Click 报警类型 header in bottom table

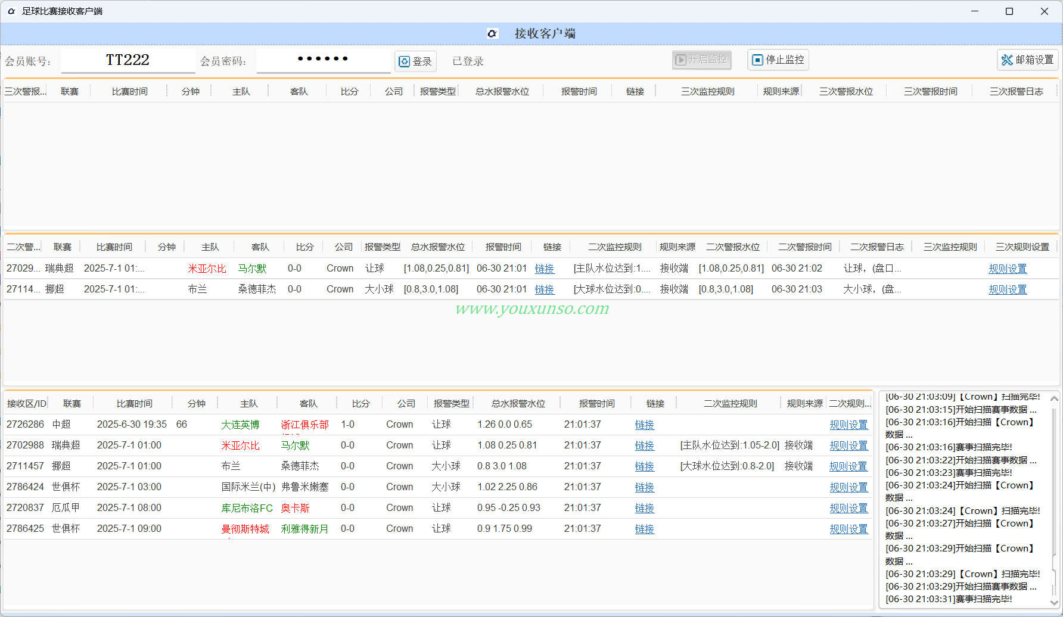(x=451, y=403)
